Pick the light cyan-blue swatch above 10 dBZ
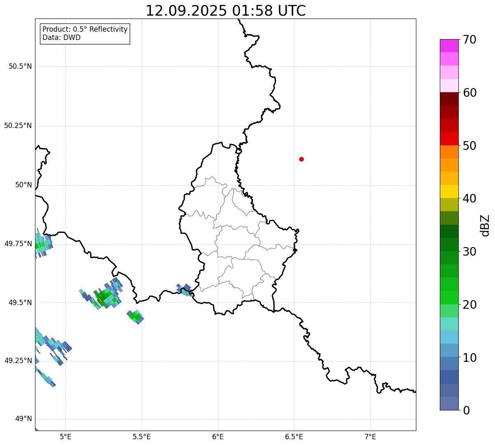This screenshot has width=495, height=445. (x=449, y=337)
